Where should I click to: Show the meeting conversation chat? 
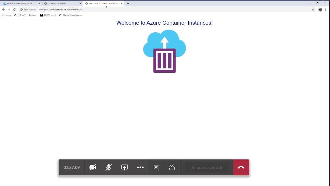point(156,167)
